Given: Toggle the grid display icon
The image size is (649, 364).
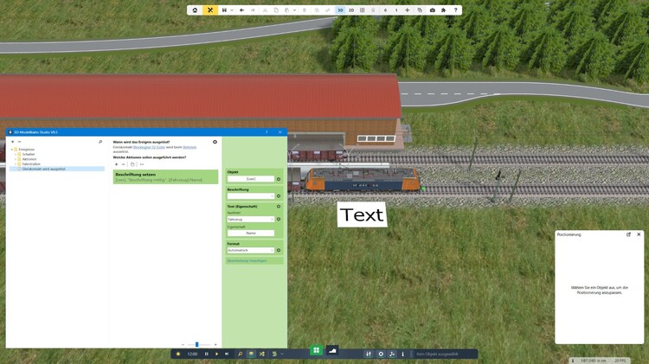Looking at the screenshot, I should click(363, 10).
